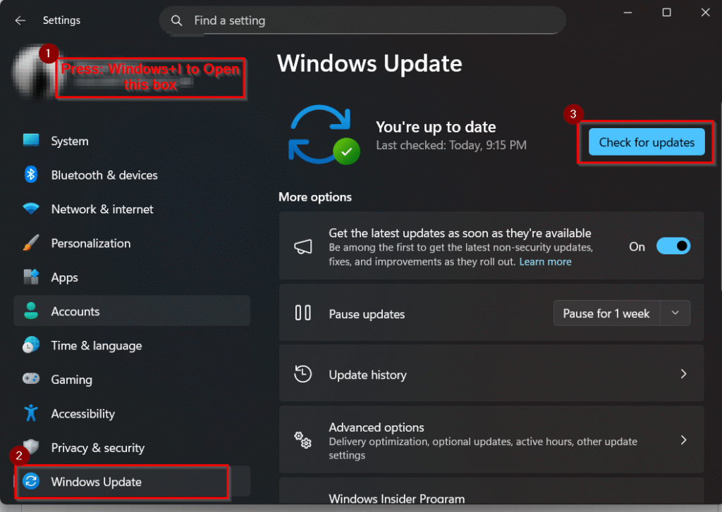Click the Accounts person icon
The height and width of the screenshot is (512, 722).
(x=31, y=311)
